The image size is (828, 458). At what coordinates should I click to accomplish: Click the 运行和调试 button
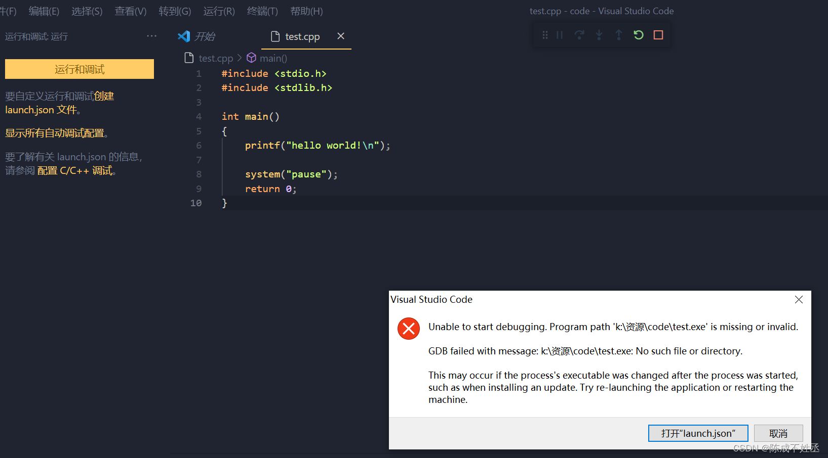tap(80, 69)
